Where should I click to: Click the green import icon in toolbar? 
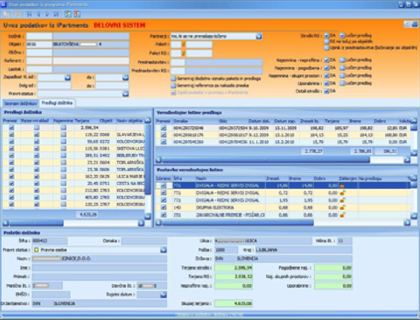67,14
